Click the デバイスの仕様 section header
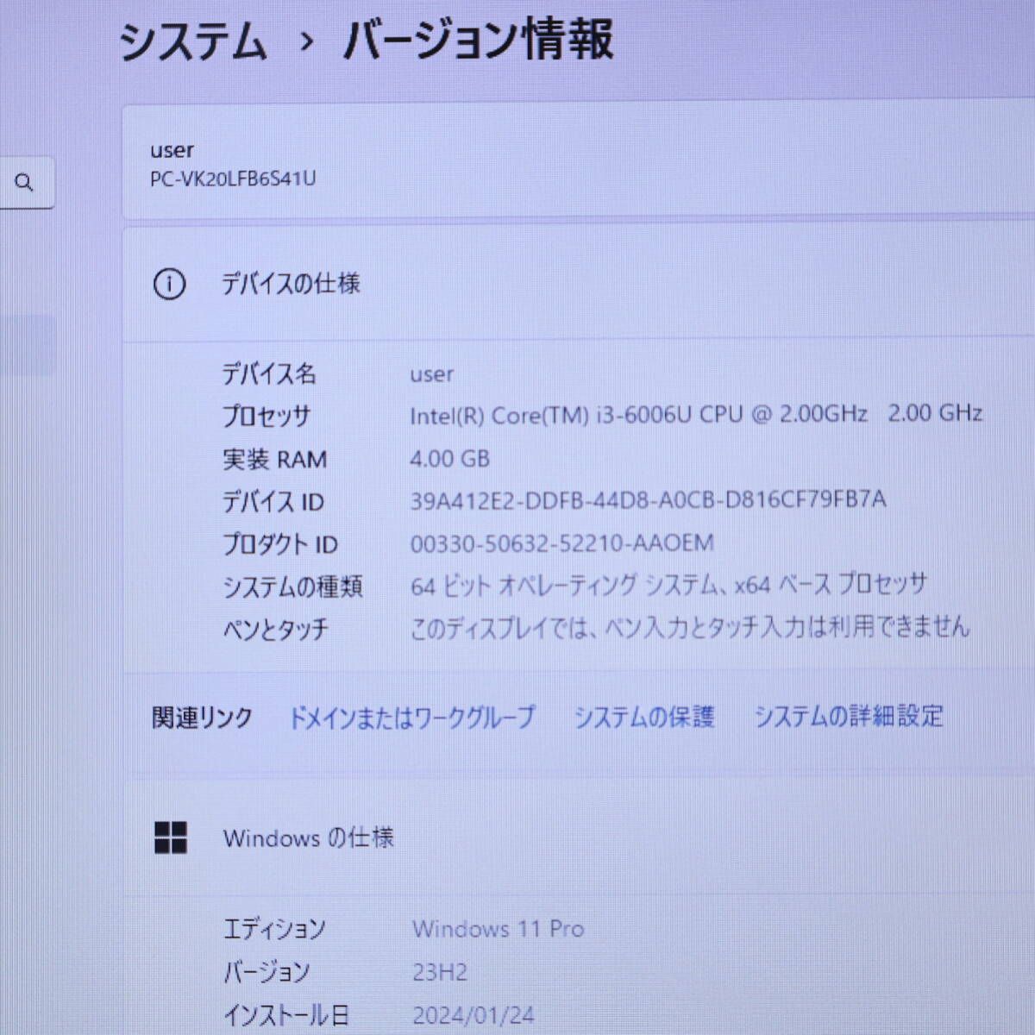Screen dimensions: 1035x1035 [291, 283]
